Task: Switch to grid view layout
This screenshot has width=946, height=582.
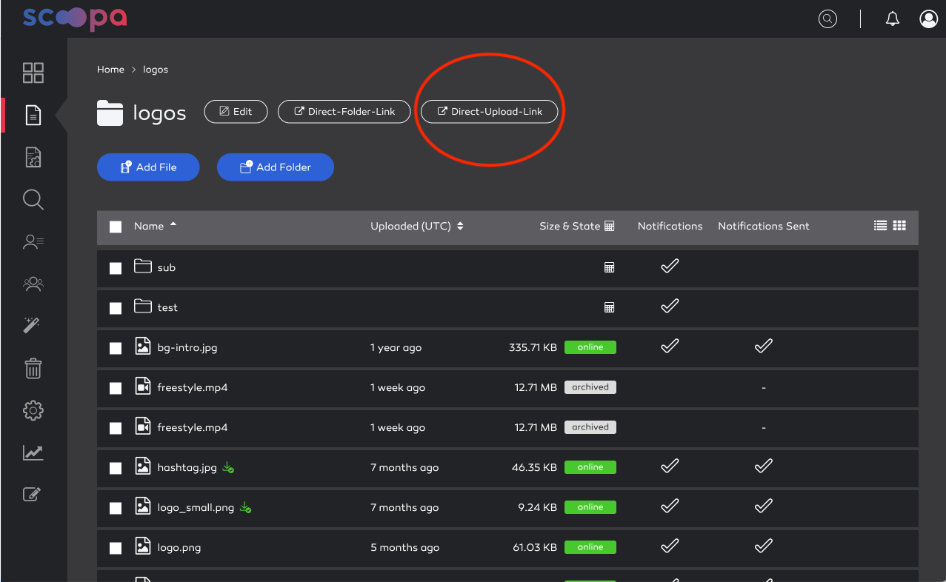Action: pos(899,226)
